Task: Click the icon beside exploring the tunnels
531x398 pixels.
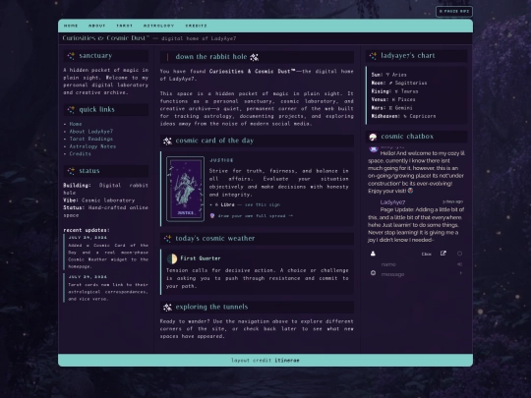Action: click(167, 308)
